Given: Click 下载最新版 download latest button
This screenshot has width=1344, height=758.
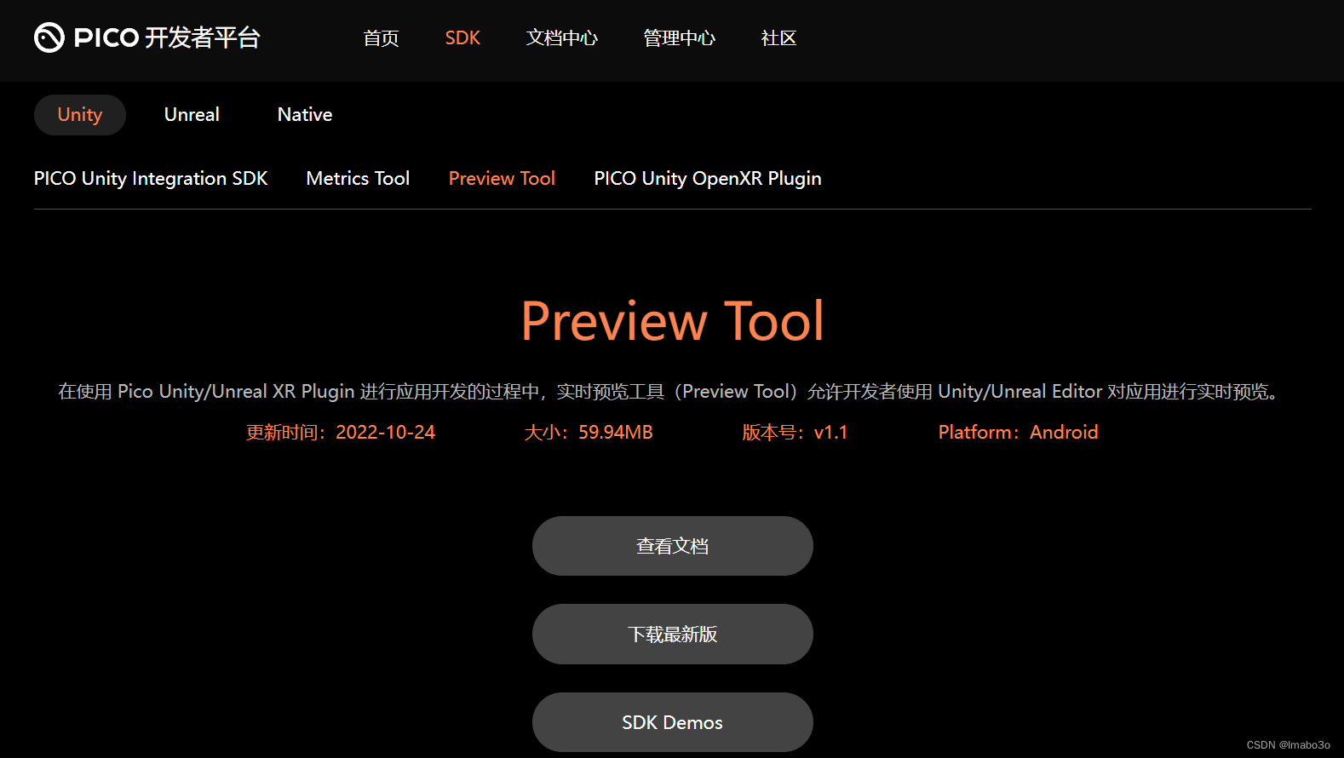Looking at the screenshot, I should (x=673, y=635).
